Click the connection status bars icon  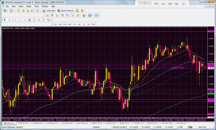coord(190,127)
